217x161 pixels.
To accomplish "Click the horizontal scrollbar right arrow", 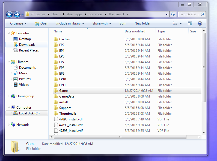I will (x=199, y=137).
